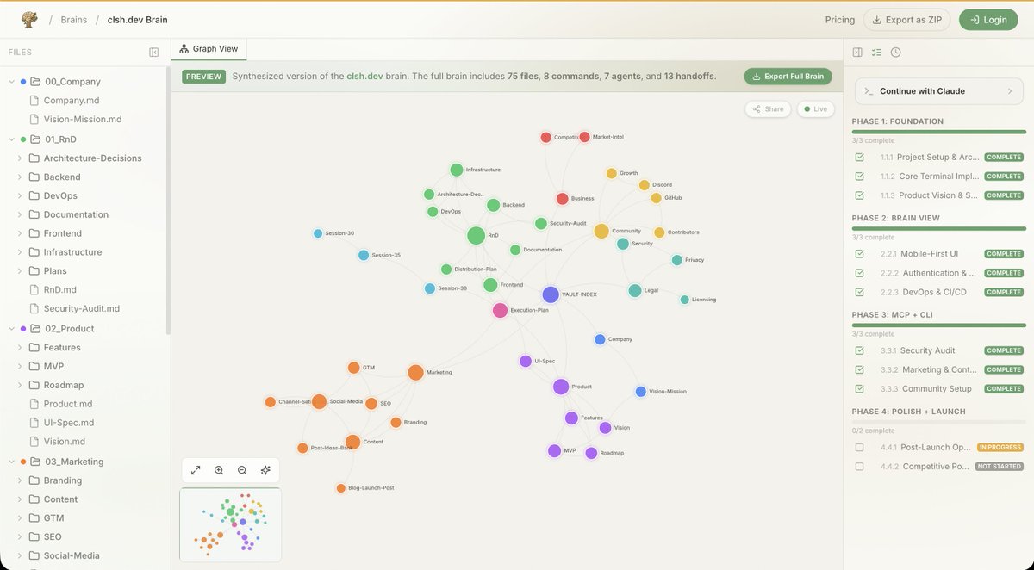Select the Blog-Launch-Post graph node
Viewport: 1034px width, 570px height.
(x=341, y=488)
